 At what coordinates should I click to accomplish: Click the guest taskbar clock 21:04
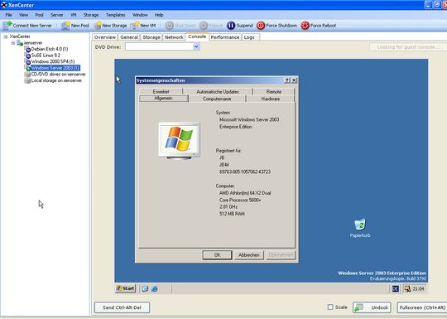418,288
